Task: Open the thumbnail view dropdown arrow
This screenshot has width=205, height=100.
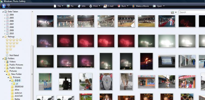Action: click(x=176, y=12)
